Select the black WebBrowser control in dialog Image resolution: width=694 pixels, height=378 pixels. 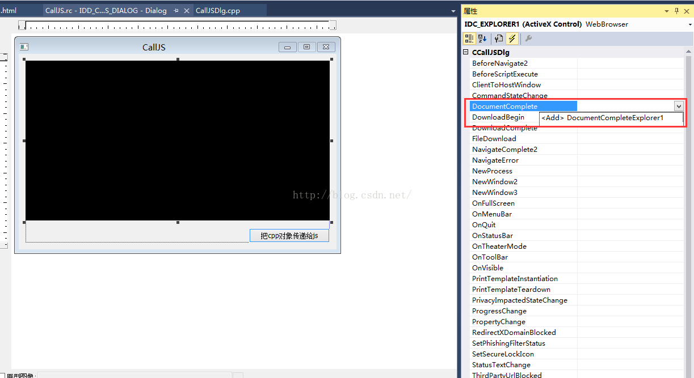pos(178,141)
